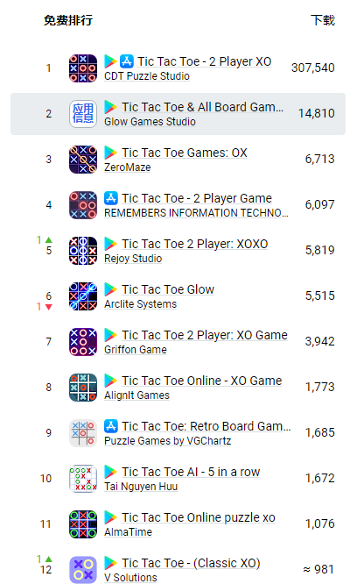Open Tic Tac Toe AI - 5 in a row link
Viewport: 357px width, 584px height.
coord(191,472)
